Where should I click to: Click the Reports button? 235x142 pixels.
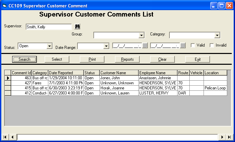[127, 59]
